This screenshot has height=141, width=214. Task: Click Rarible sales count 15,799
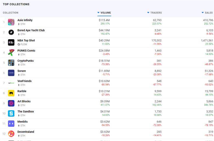point(209,91)
